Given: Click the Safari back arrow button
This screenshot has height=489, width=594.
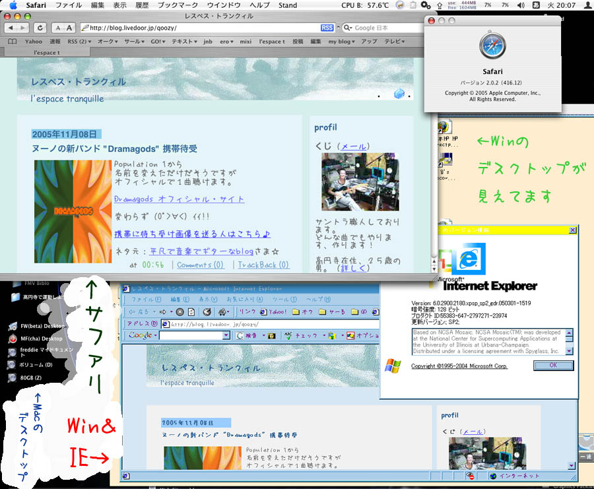Looking at the screenshot, I should [x=11, y=28].
